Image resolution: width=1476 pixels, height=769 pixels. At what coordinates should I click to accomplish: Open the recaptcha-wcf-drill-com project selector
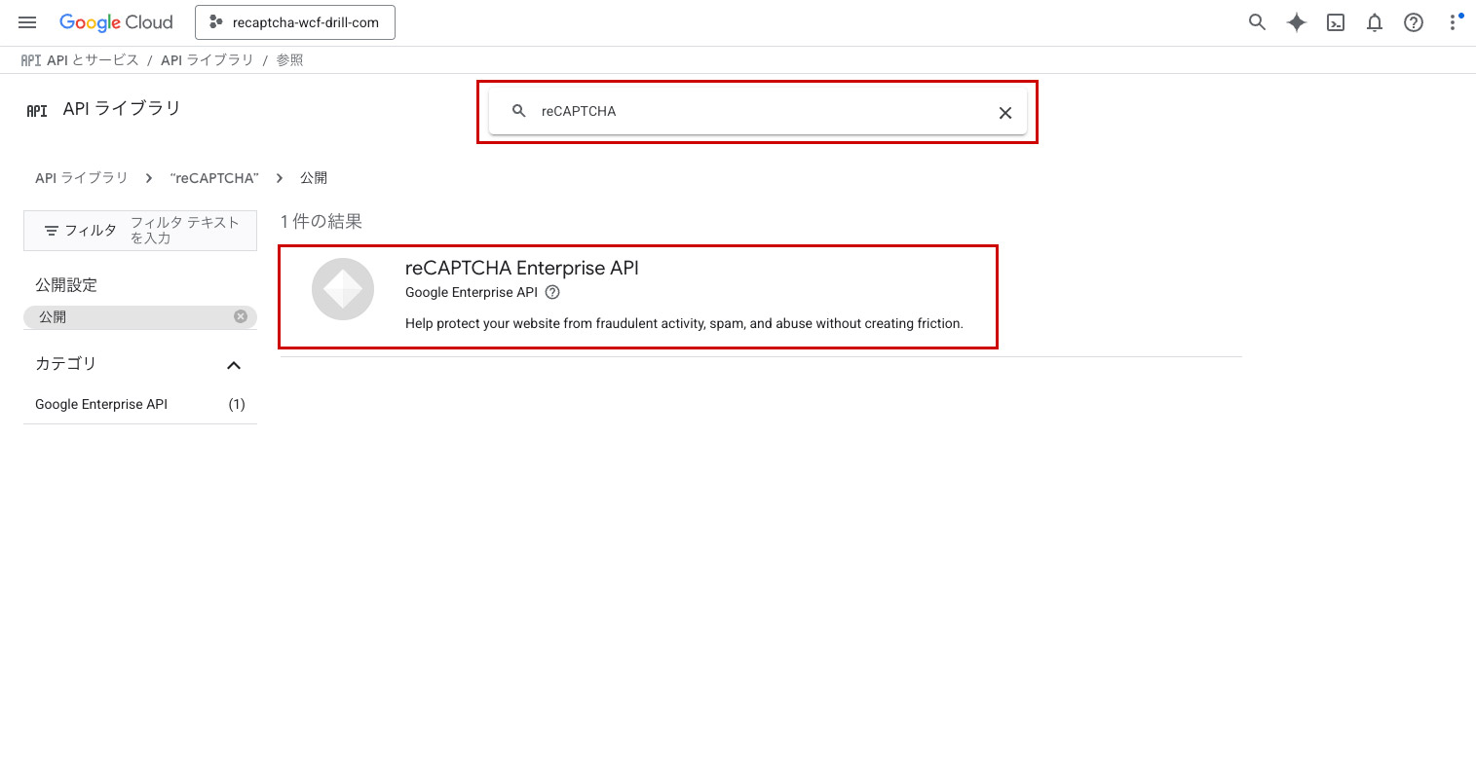point(295,22)
